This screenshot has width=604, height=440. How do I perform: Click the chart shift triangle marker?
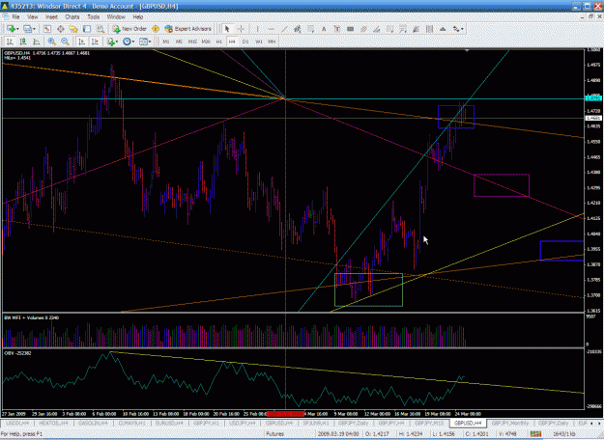pos(467,50)
